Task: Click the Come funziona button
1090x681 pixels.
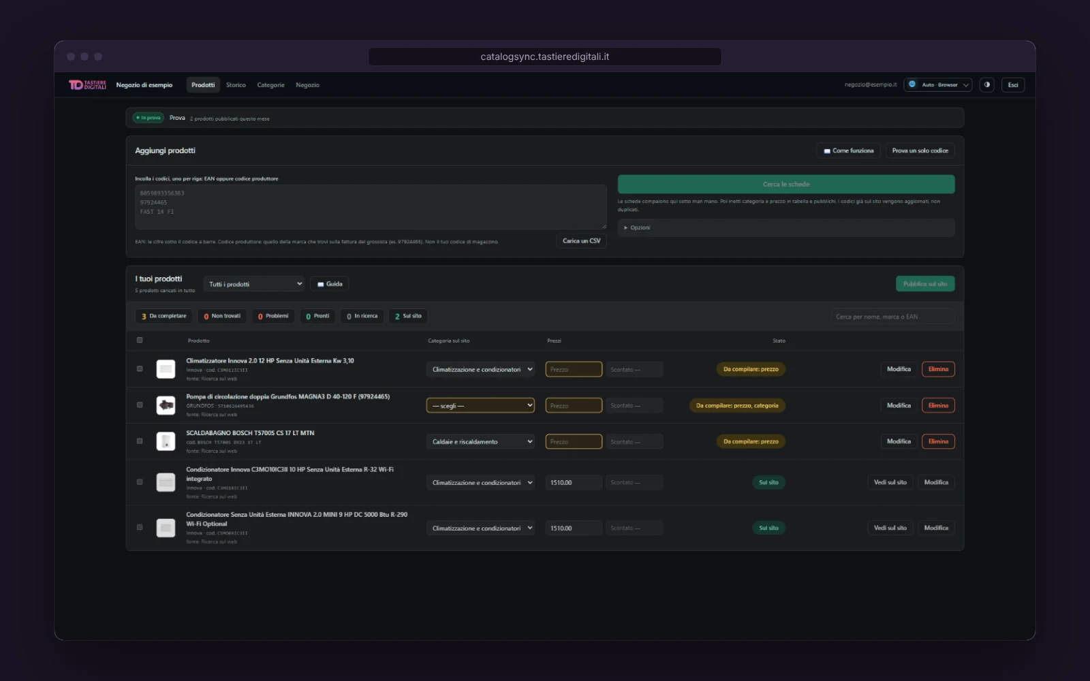Action: click(x=848, y=151)
